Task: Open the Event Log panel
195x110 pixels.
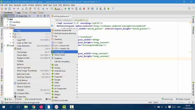Action: click(x=167, y=99)
